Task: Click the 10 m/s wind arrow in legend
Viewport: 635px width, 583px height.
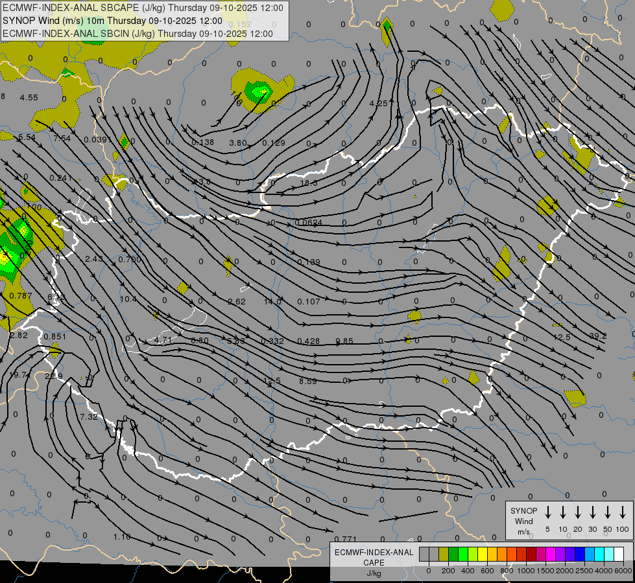Action: 562,512
